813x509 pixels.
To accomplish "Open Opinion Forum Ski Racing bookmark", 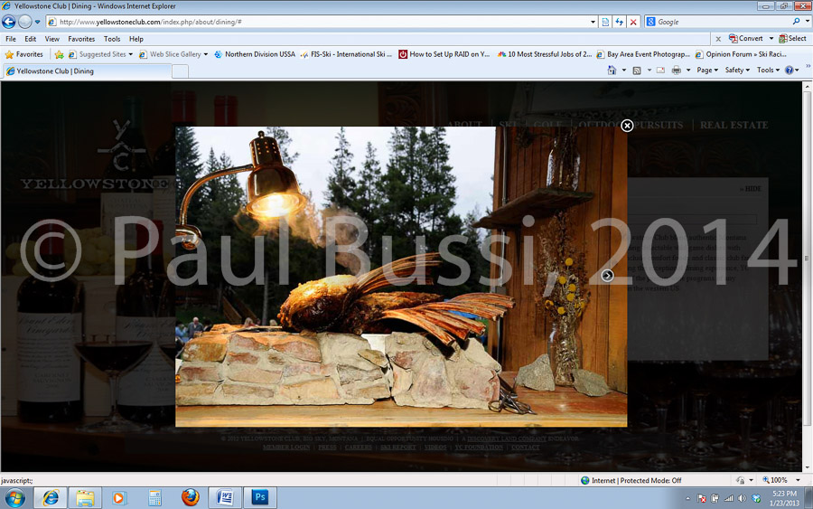I will [741, 54].
